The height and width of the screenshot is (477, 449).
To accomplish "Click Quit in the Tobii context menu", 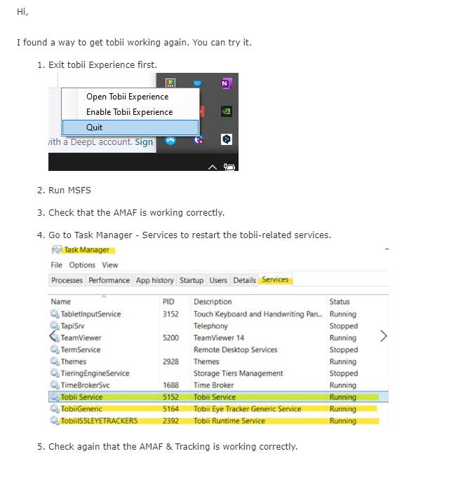I will click(130, 127).
